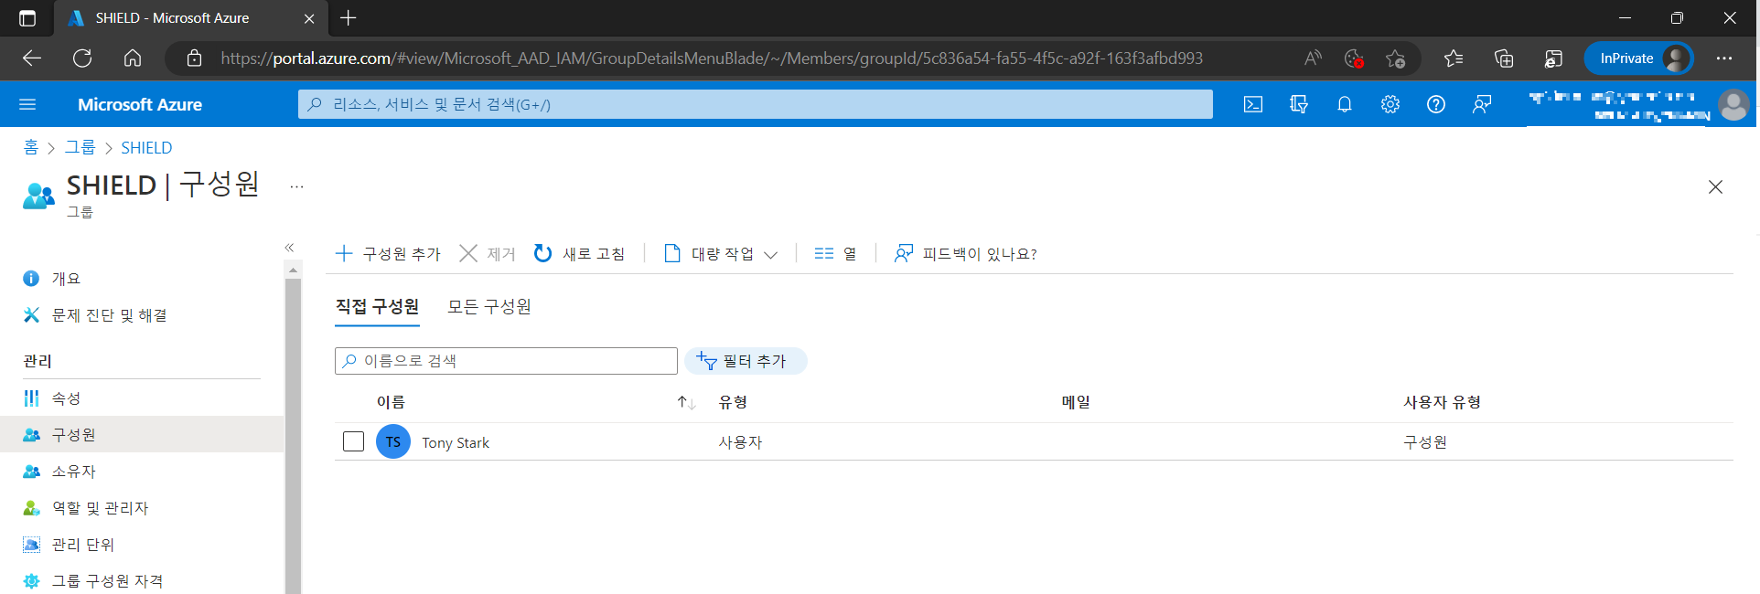The height and width of the screenshot is (594, 1760).
Task: Switch to the 모든 구성원 tab
Action: pyautogui.click(x=489, y=307)
